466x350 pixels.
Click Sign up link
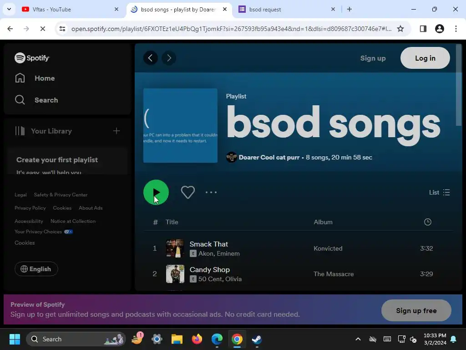373,58
